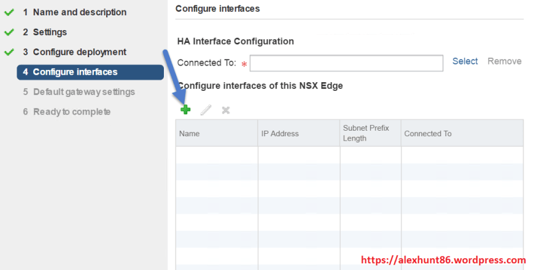This screenshot has width=534, height=270.
Task: Go to step 2 Settings
Action: tap(45, 32)
